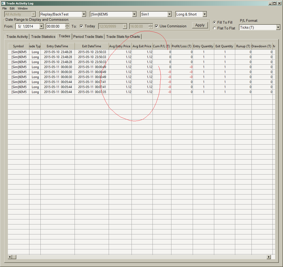Select the Flat To Flat radio button
283x267 pixels.
[214, 28]
